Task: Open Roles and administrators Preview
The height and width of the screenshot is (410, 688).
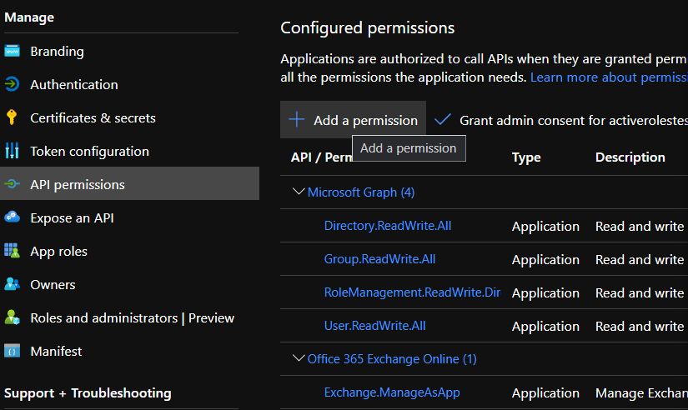Action: pyautogui.click(x=132, y=317)
